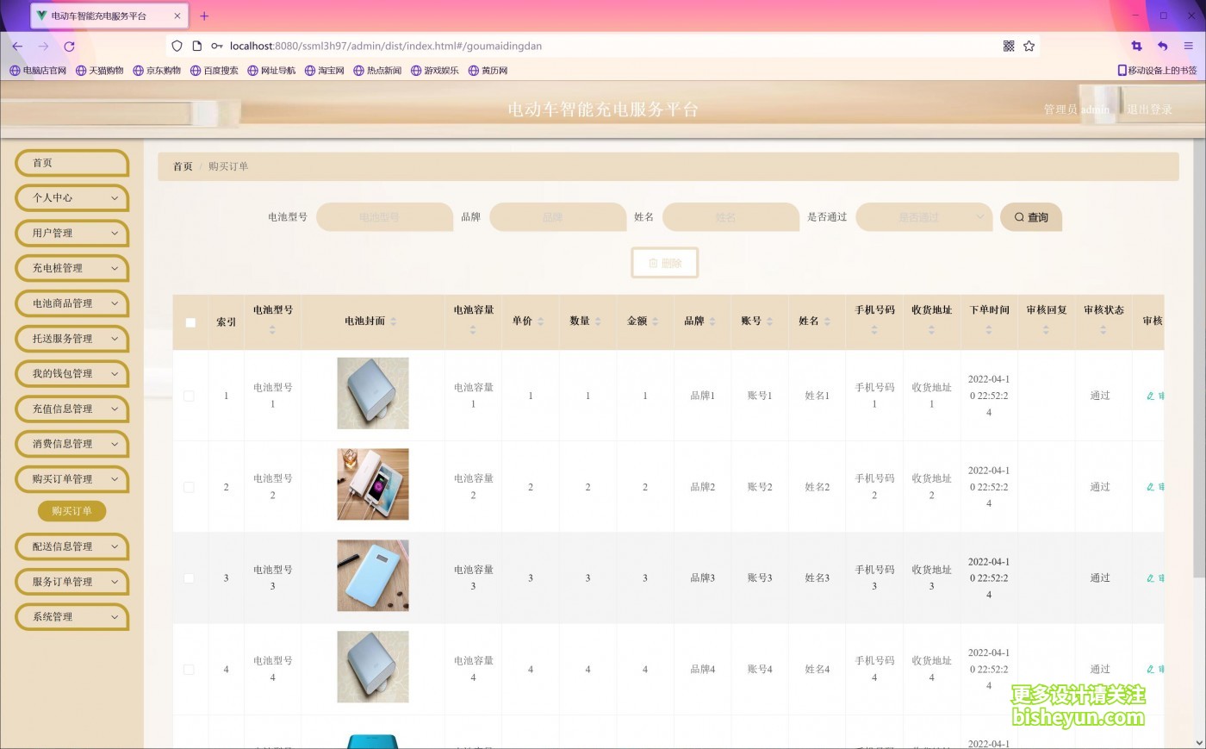Image resolution: width=1206 pixels, height=749 pixels.
Task: Expand 托送服务管理 sidebar menu
Action: point(71,339)
